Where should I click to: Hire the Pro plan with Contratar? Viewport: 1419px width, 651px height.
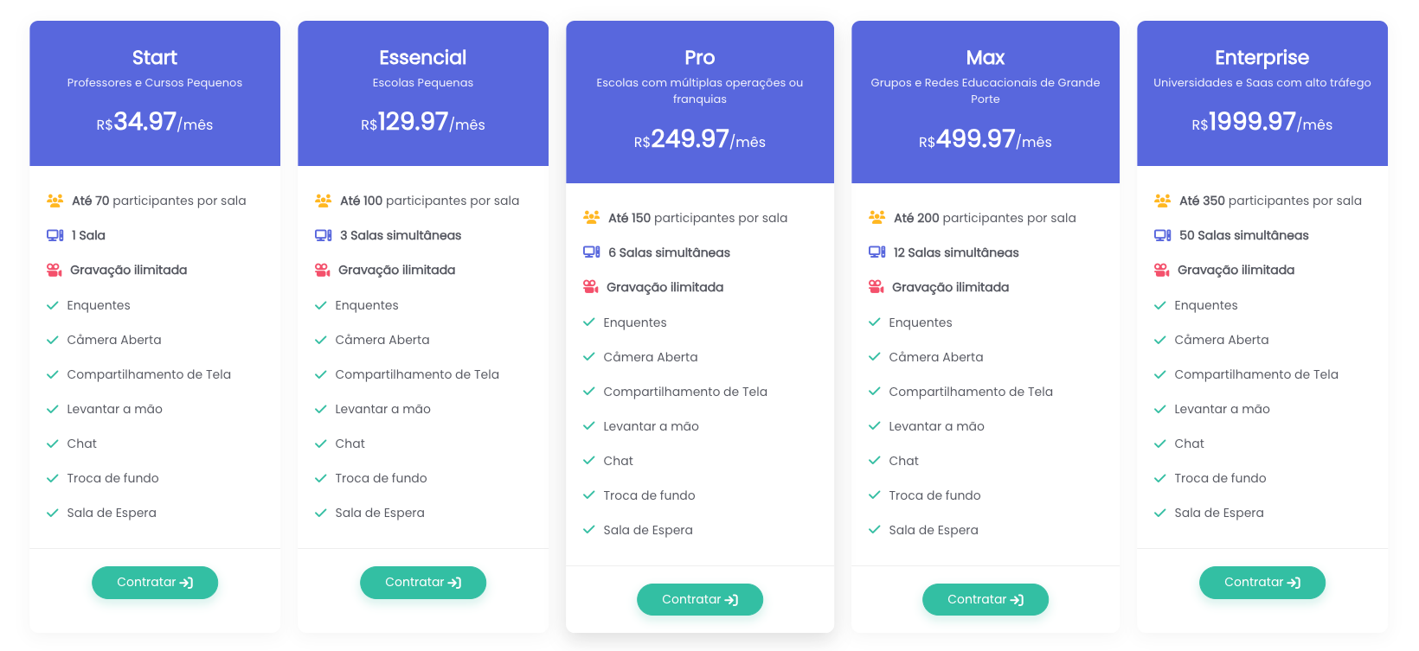point(699,599)
